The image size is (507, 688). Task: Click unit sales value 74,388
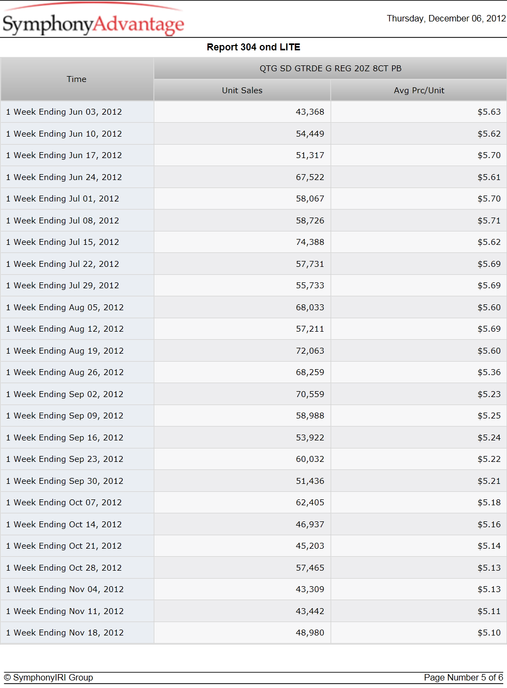point(310,242)
